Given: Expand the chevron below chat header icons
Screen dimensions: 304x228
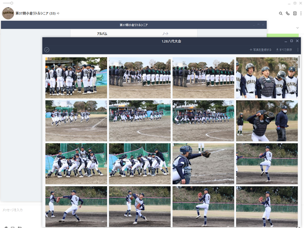Looking at the screenshot, I should tap(298, 28).
